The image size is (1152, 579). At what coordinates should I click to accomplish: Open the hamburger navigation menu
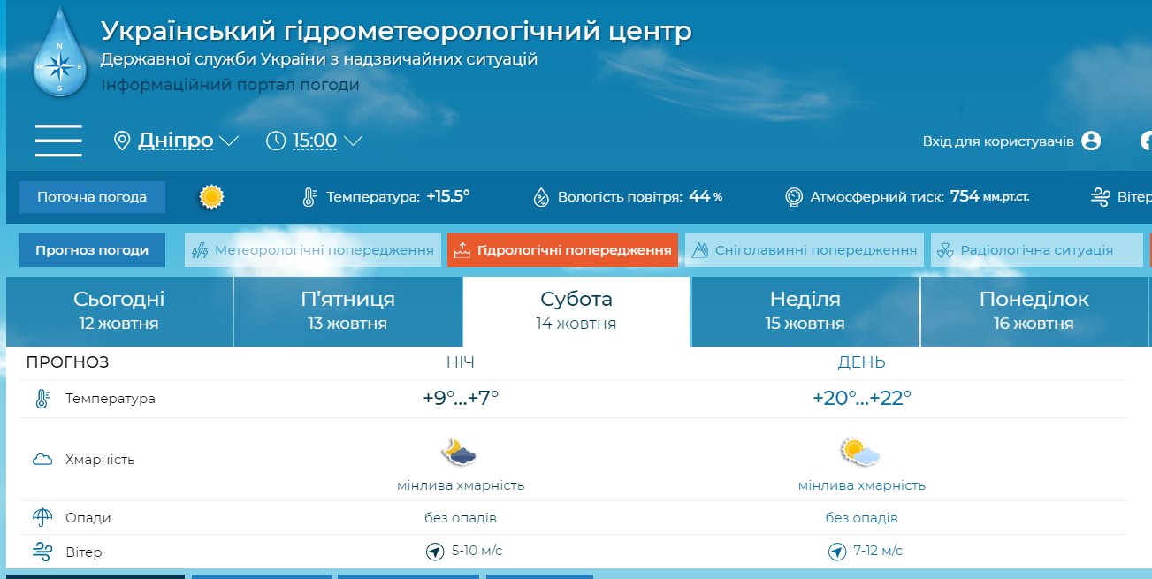point(58,141)
